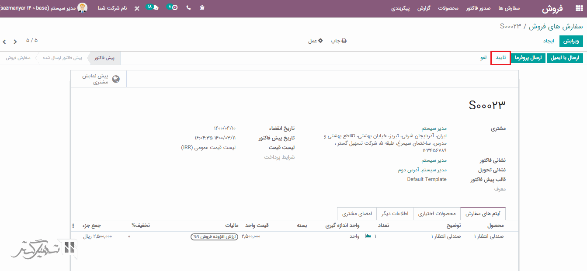Click پیش نمایش مشتری preview button

click(99, 79)
